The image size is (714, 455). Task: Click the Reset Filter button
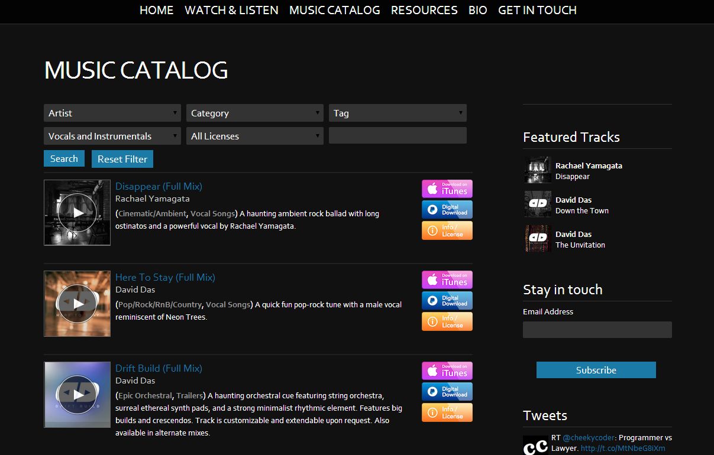pos(122,158)
